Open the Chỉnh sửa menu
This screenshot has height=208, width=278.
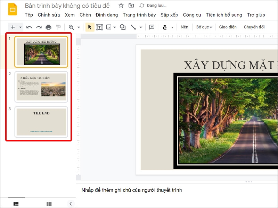pyautogui.click(x=49, y=15)
